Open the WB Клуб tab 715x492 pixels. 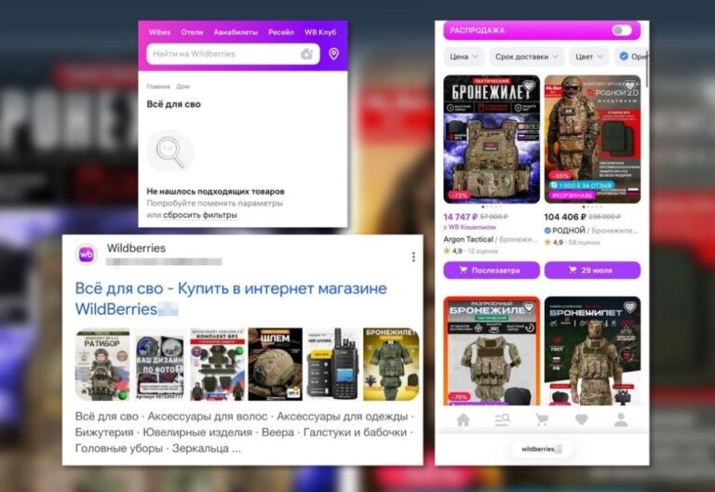click(x=320, y=33)
